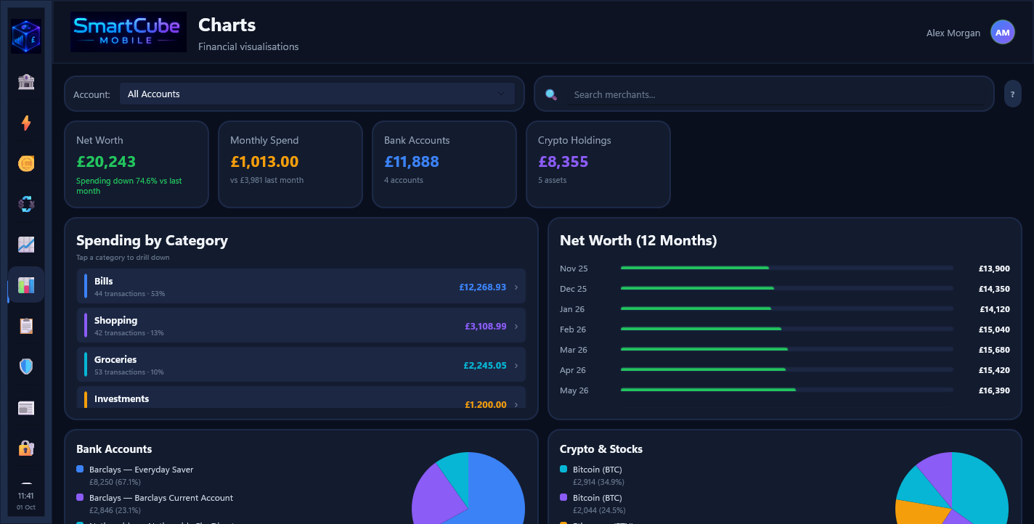Open the Net Worth summary card
The height and width of the screenshot is (524, 1034).
pos(137,164)
